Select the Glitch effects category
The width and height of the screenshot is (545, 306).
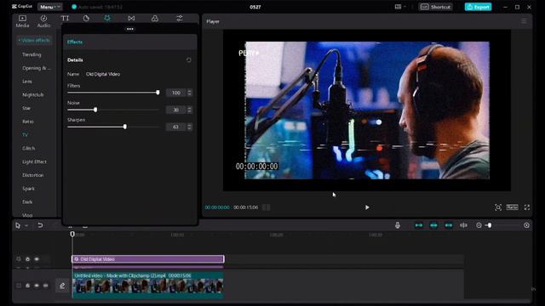click(x=28, y=148)
